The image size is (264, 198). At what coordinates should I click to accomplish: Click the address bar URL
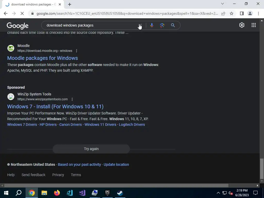tap(127, 13)
